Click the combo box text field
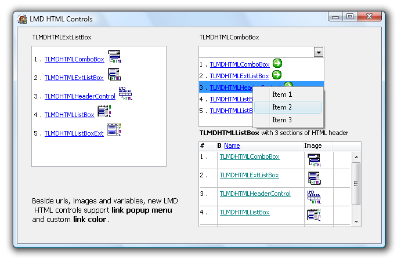The width and height of the screenshot is (401, 266). click(255, 52)
